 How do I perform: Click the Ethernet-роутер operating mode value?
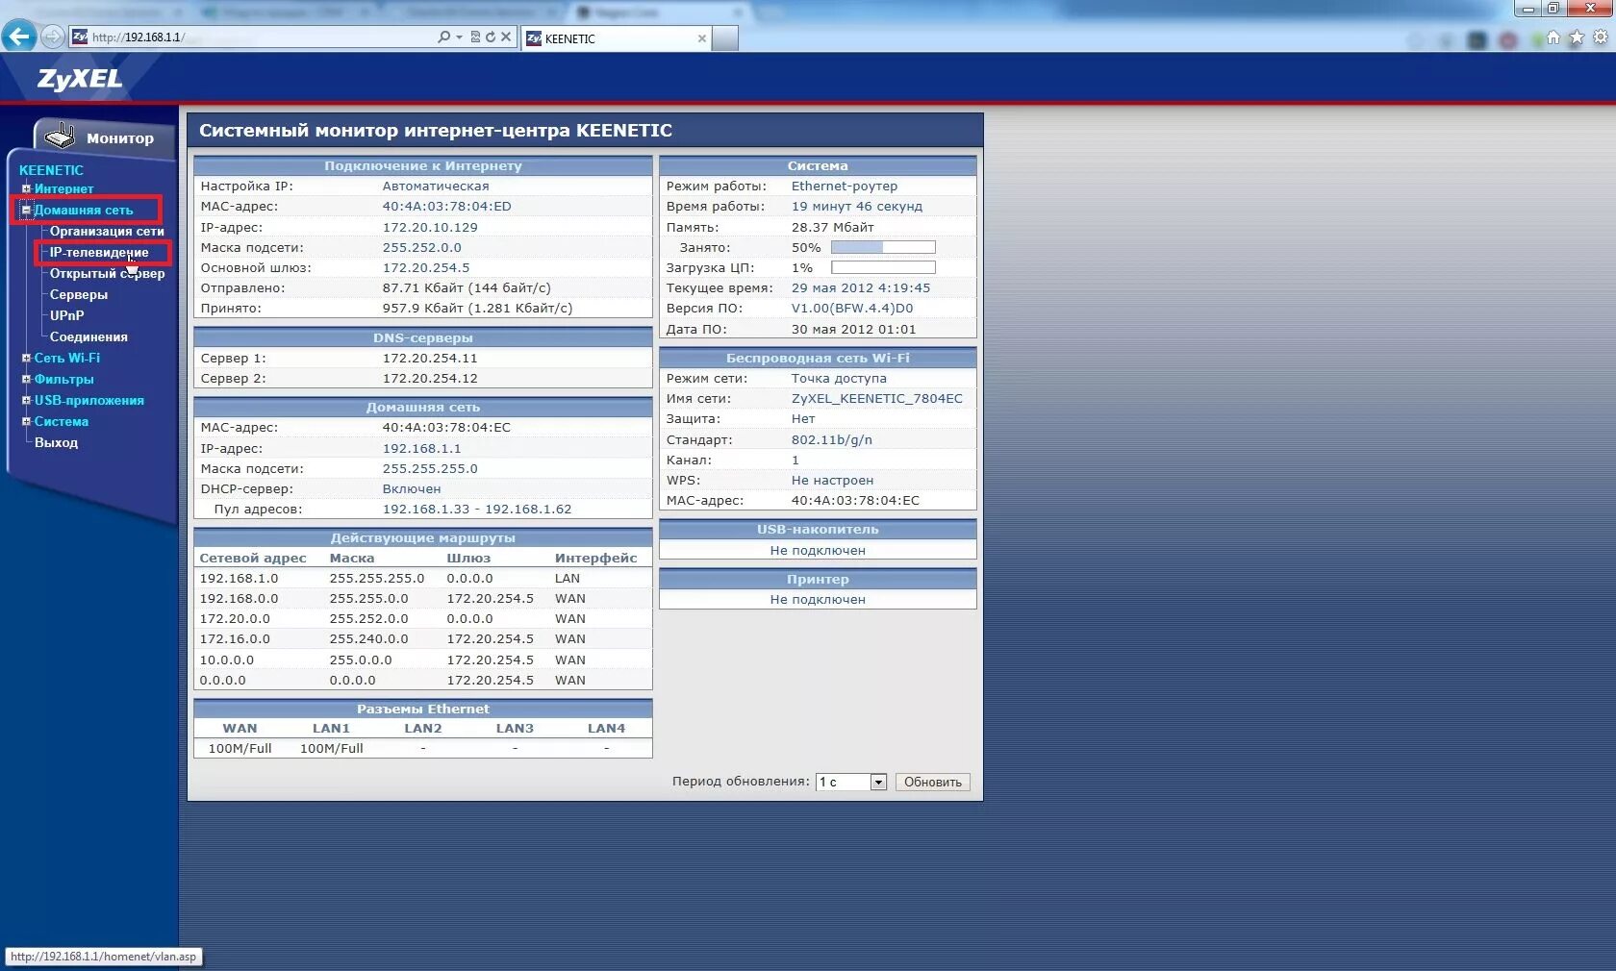pyautogui.click(x=845, y=187)
